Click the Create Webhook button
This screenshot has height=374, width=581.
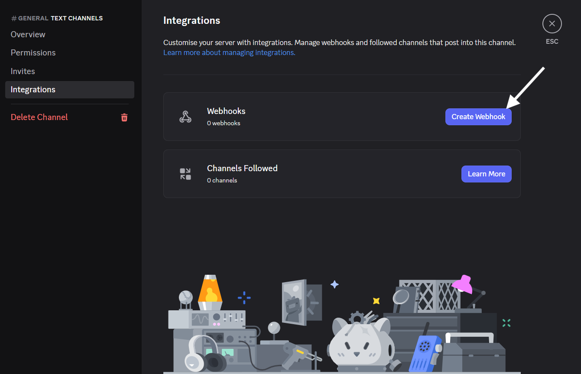coord(478,117)
